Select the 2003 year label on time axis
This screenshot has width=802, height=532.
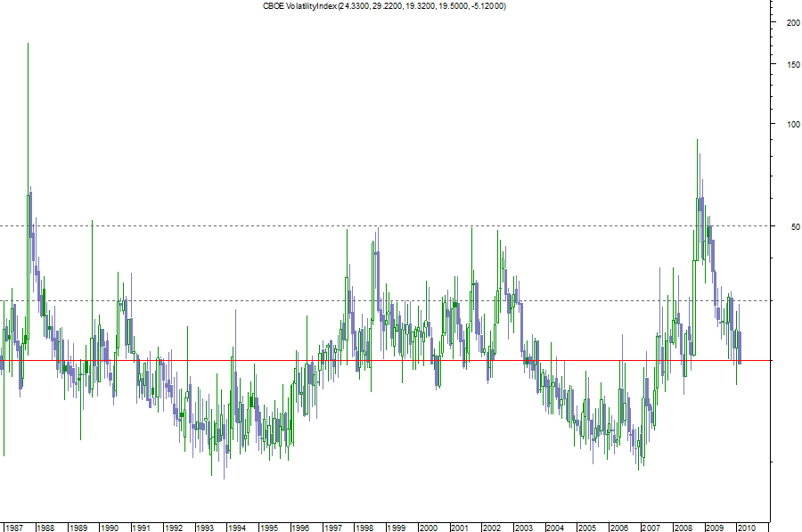coord(524,528)
